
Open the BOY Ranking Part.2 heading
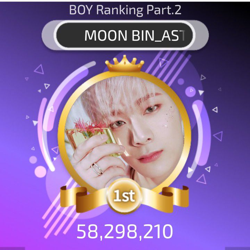point(125,10)
